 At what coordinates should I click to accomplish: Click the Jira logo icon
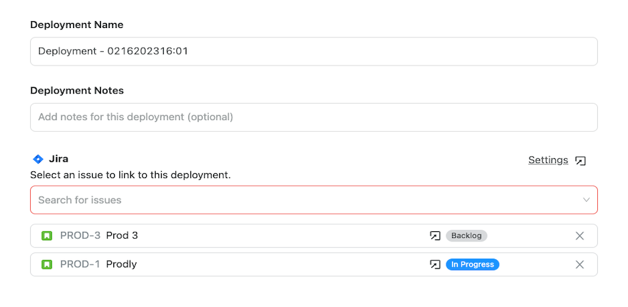click(38, 160)
